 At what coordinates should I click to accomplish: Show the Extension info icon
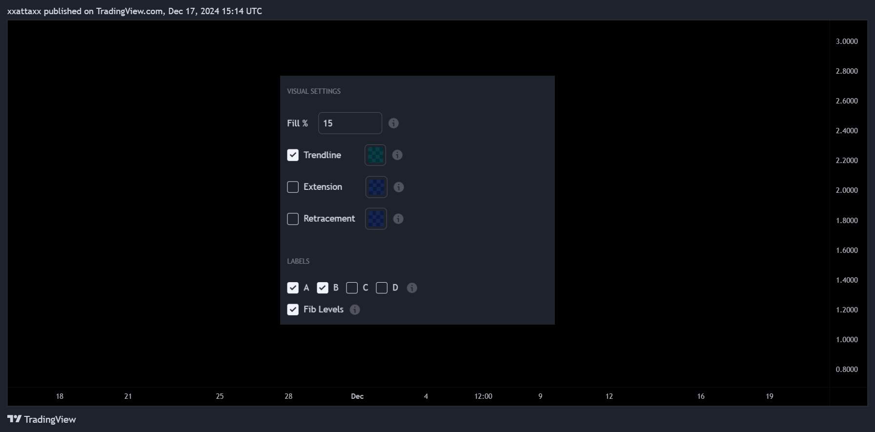point(399,187)
